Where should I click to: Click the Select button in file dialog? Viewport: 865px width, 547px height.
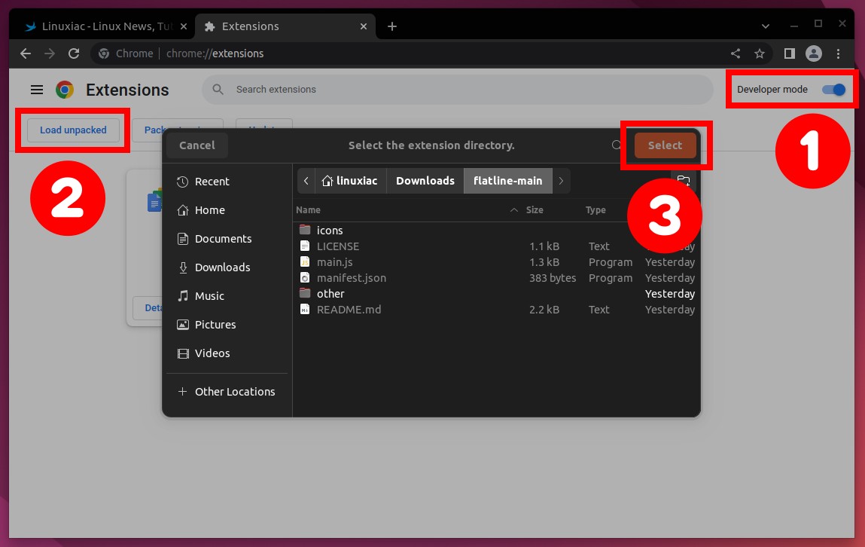click(665, 145)
